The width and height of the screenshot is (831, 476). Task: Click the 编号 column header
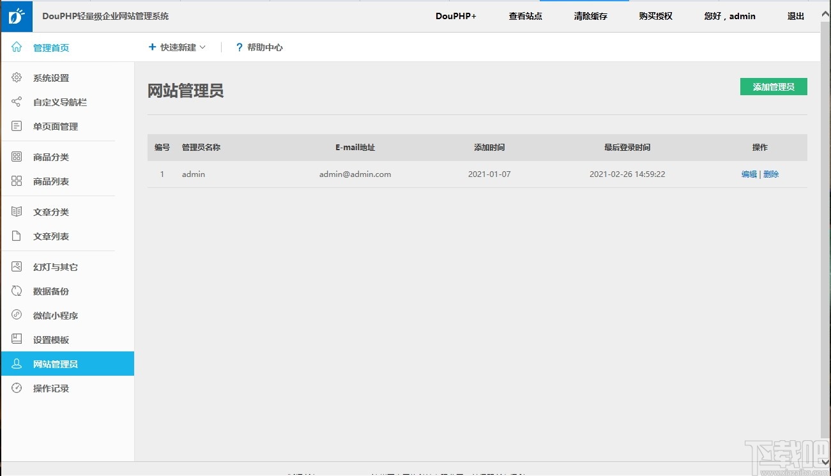(162, 147)
